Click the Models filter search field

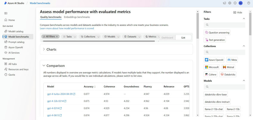click(x=224, y=87)
